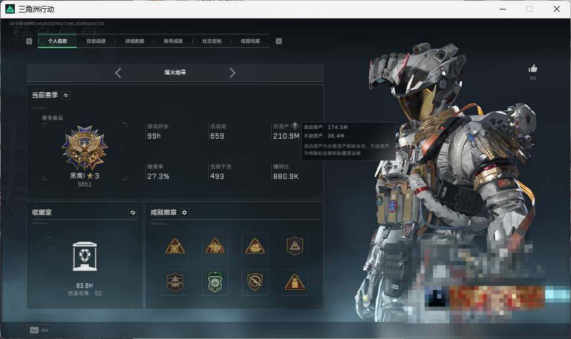The width and height of the screenshot is (571, 339).
Task: Click the E key hint right of tabs
Action: coord(278,41)
